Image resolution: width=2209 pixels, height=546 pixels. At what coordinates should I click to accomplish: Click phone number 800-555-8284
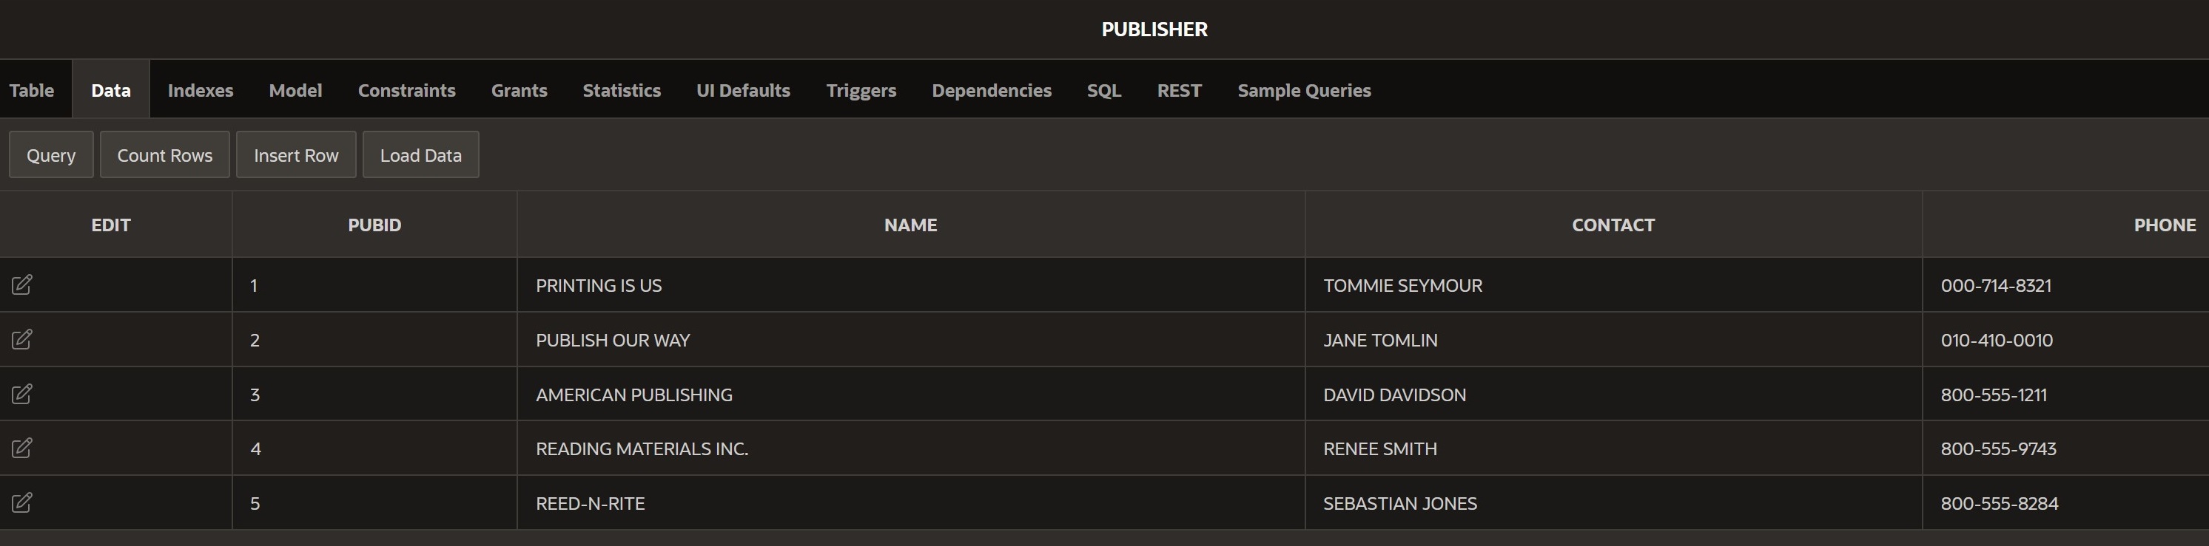click(x=1999, y=503)
